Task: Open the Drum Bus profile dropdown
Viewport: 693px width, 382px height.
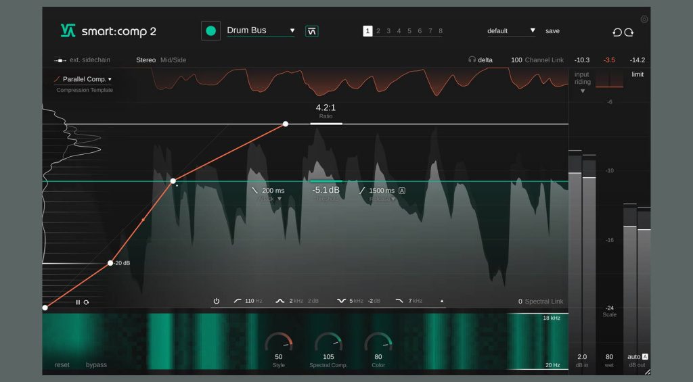Action: (x=292, y=30)
